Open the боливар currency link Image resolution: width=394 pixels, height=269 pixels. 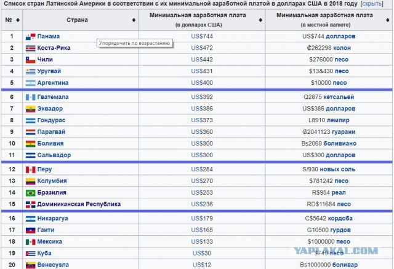click(345, 265)
